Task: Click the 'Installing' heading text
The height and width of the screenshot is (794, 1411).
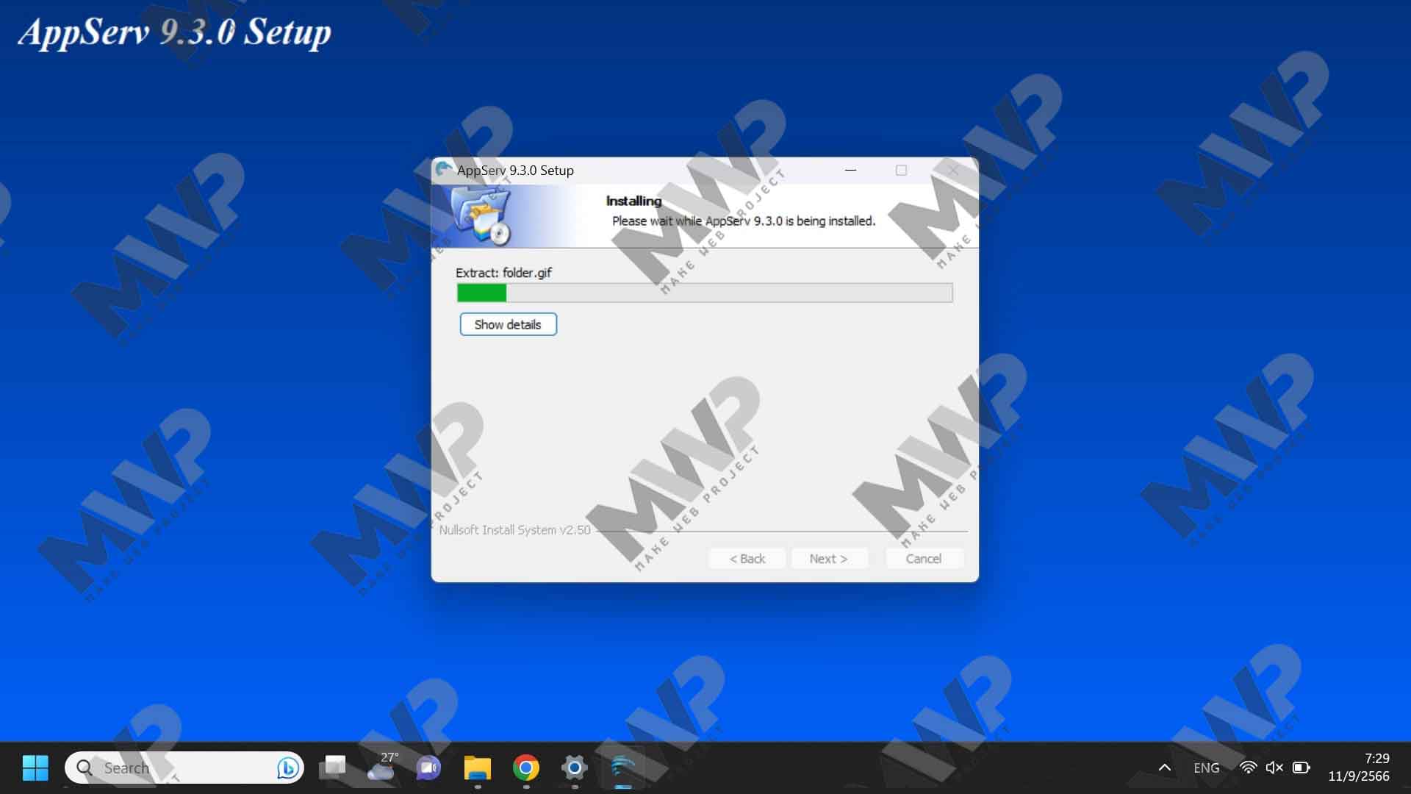Action: 633,201
